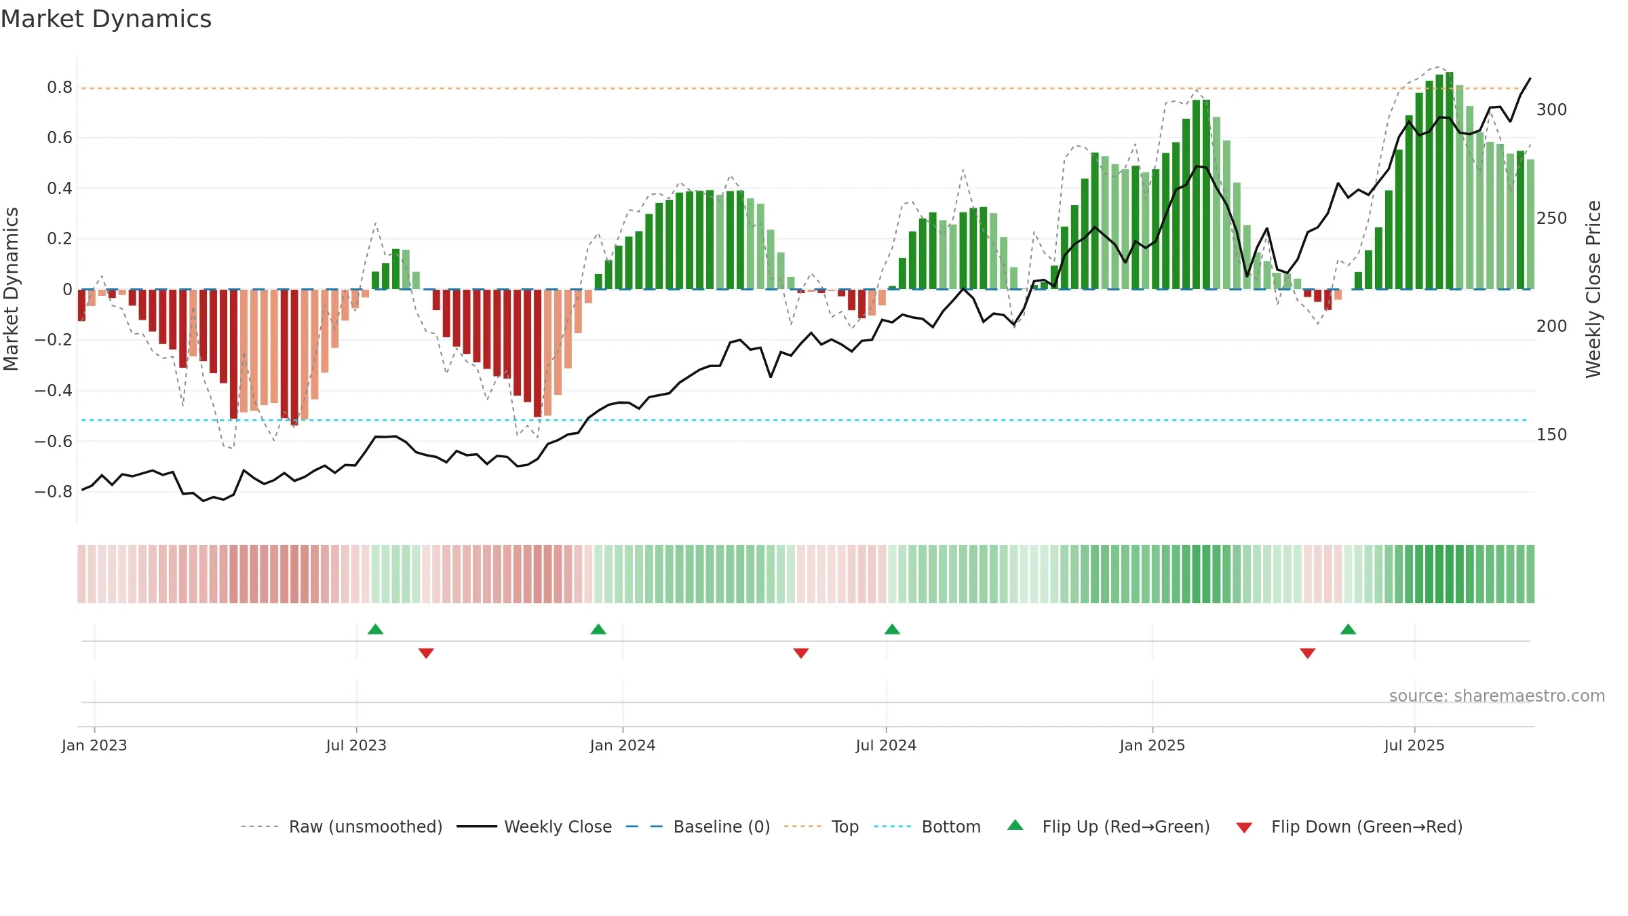Click the red Flip Down legend triangle

click(1244, 828)
